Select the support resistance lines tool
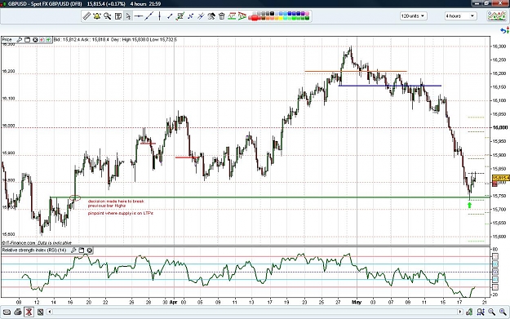 (x=232, y=16)
